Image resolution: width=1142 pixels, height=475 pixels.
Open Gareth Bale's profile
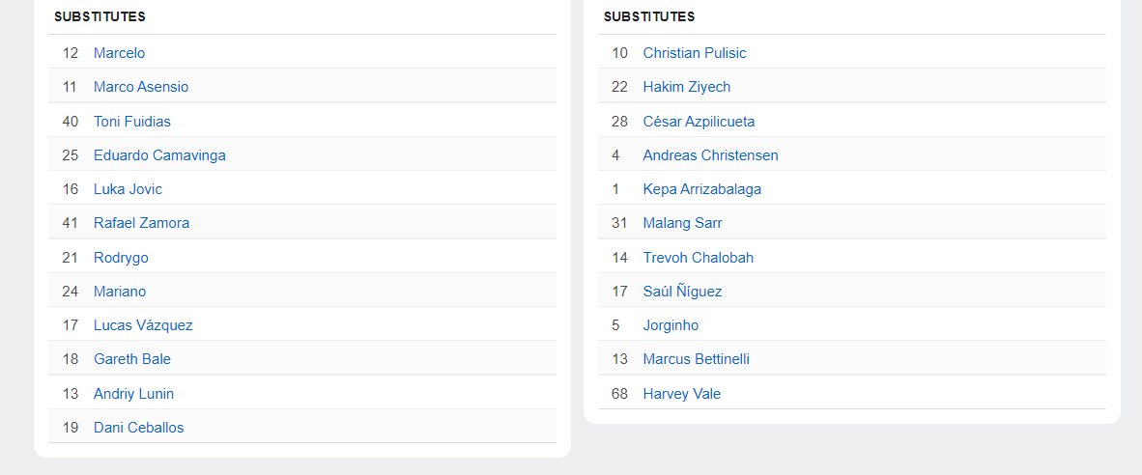coord(132,359)
